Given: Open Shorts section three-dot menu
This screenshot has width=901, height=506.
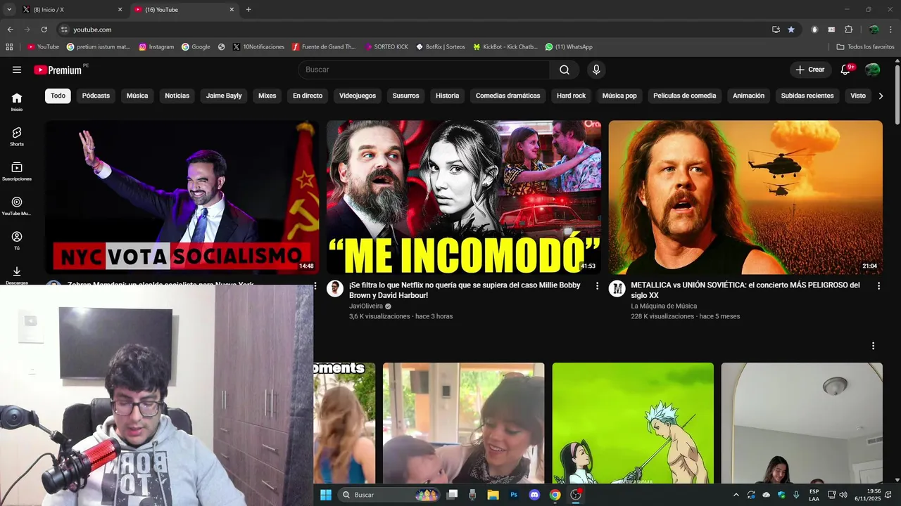Looking at the screenshot, I should click(873, 346).
